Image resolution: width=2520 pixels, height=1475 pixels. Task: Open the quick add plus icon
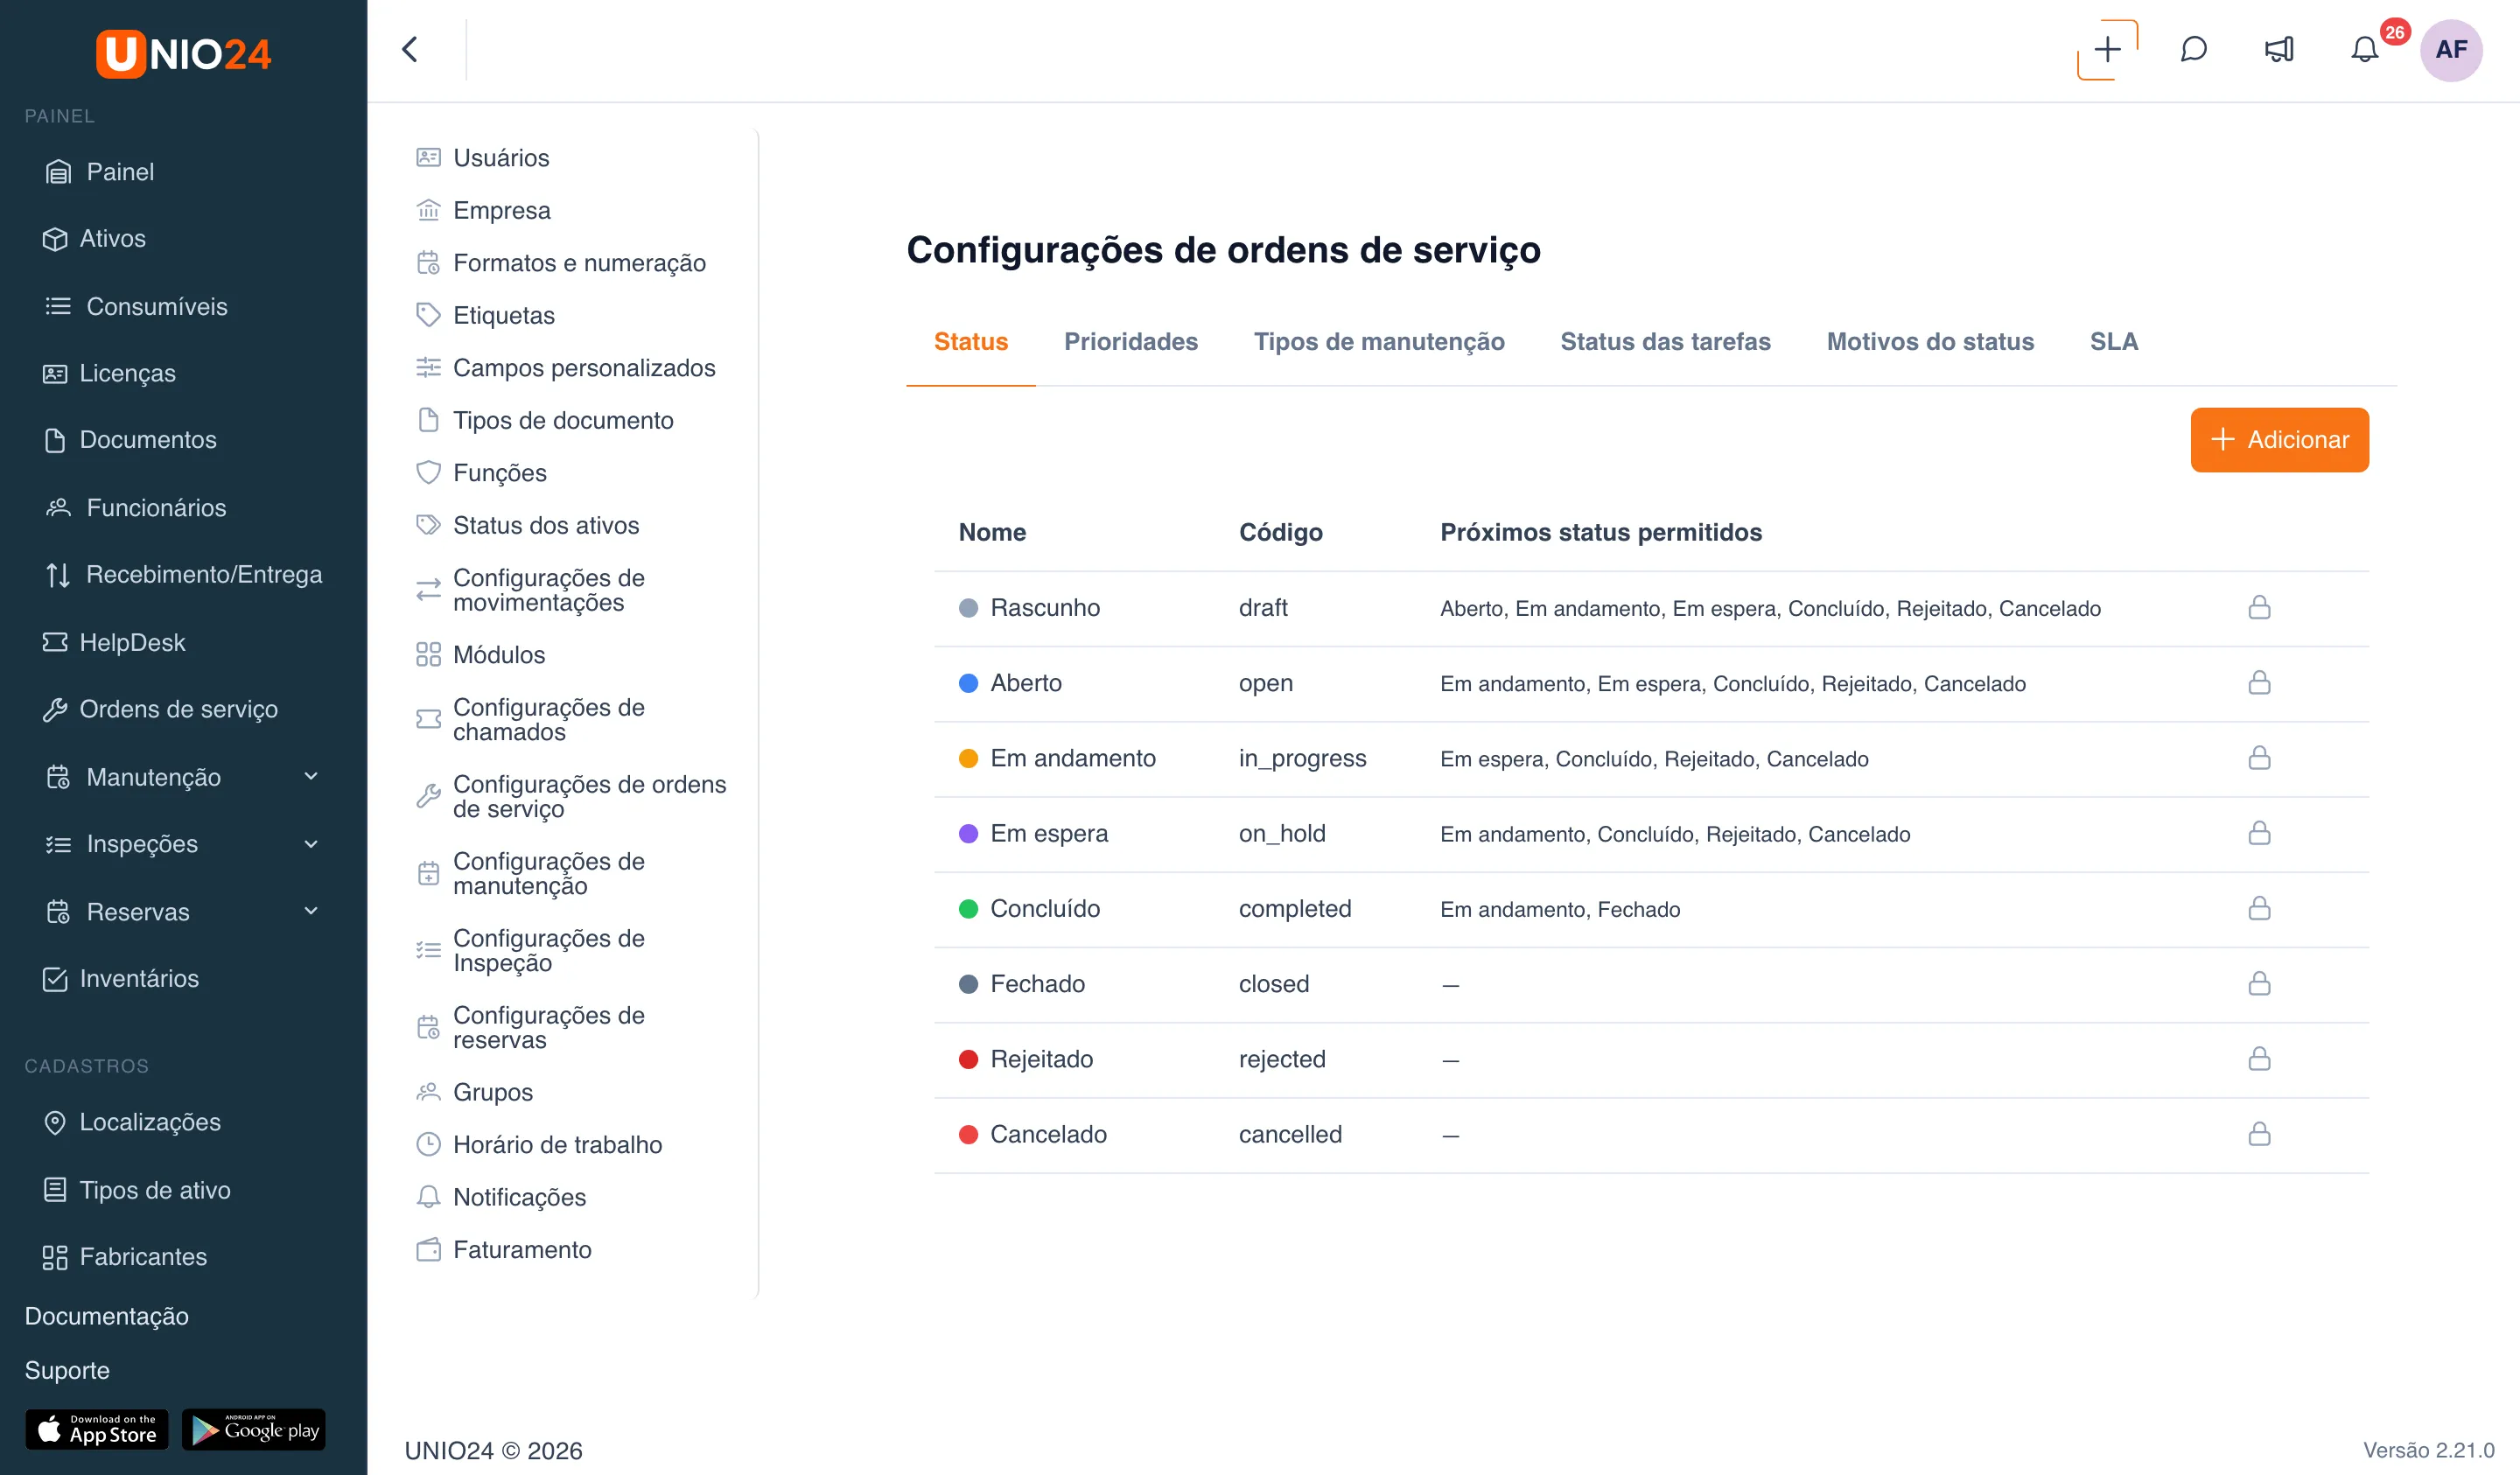pos(2107,49)
